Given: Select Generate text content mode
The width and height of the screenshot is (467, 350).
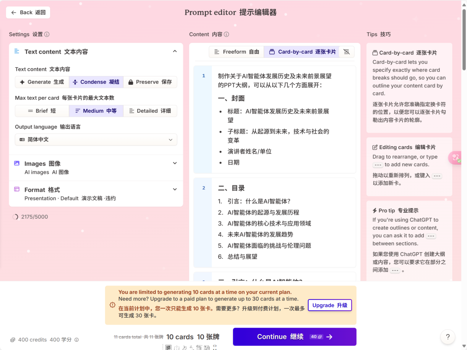Looking at the screenshot, I should pyautogui.click(x=42, y=82).
